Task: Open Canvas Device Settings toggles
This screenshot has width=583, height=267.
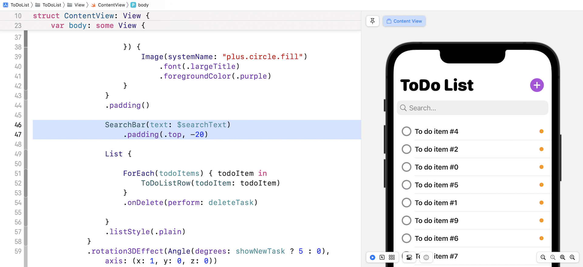Action: 409,257
